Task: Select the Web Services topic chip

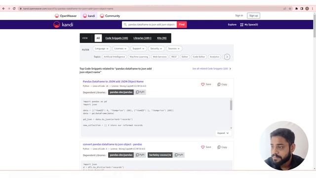Action: (x=159, y=57)
